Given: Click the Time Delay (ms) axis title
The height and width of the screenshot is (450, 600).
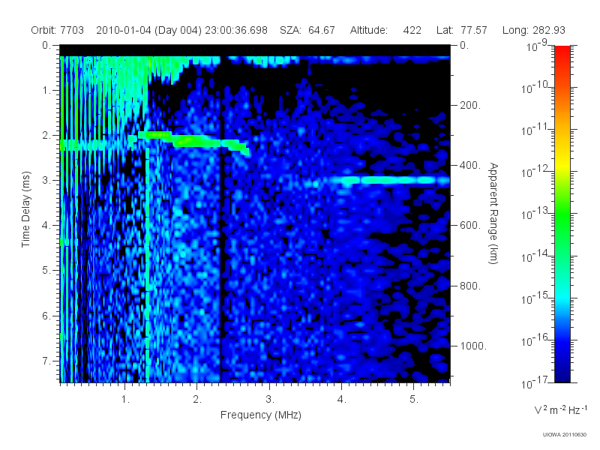Looking at the screenshot, I should pos(25,209).
